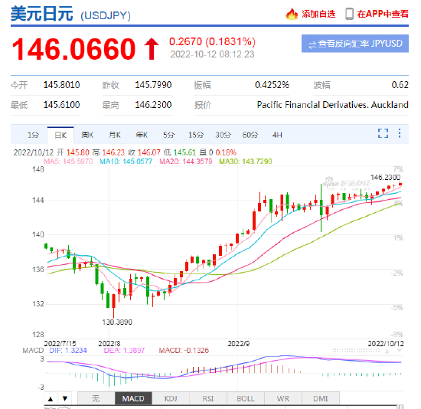Select the 30分 chart tab
421x409 pixels.
(223, 135)
